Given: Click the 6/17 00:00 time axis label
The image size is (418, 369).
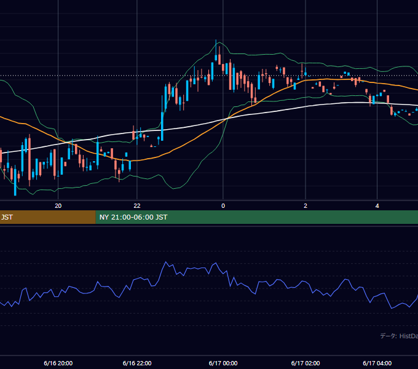Looking at the screenshot, I should click(223, 363).
